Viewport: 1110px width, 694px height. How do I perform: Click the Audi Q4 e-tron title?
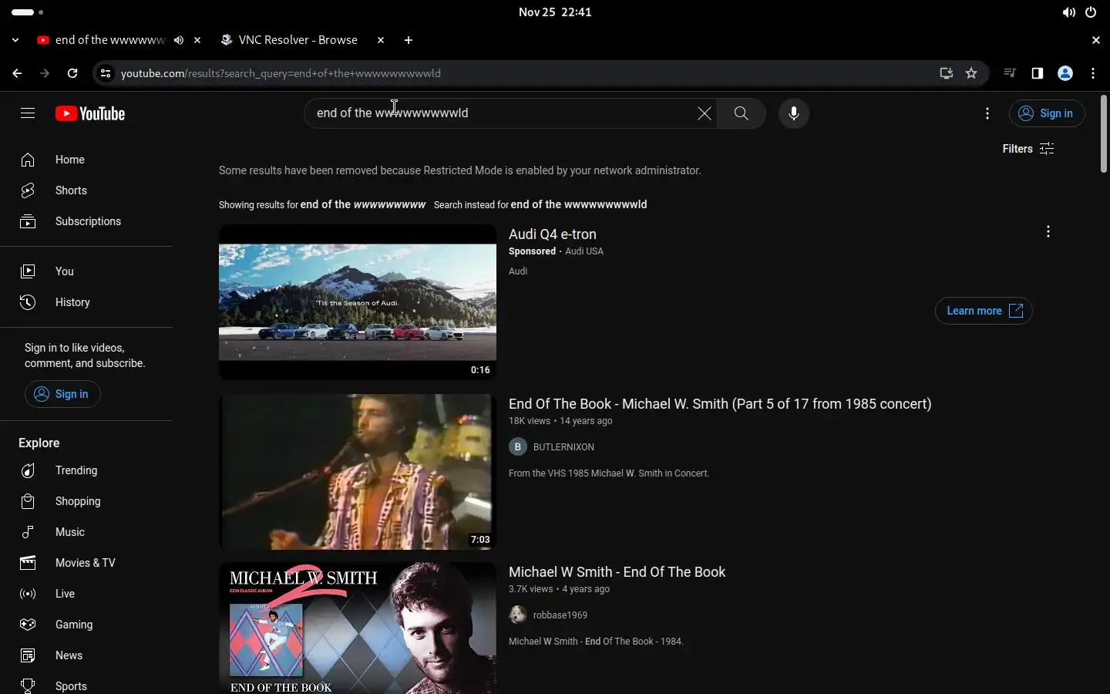[553, 234]
